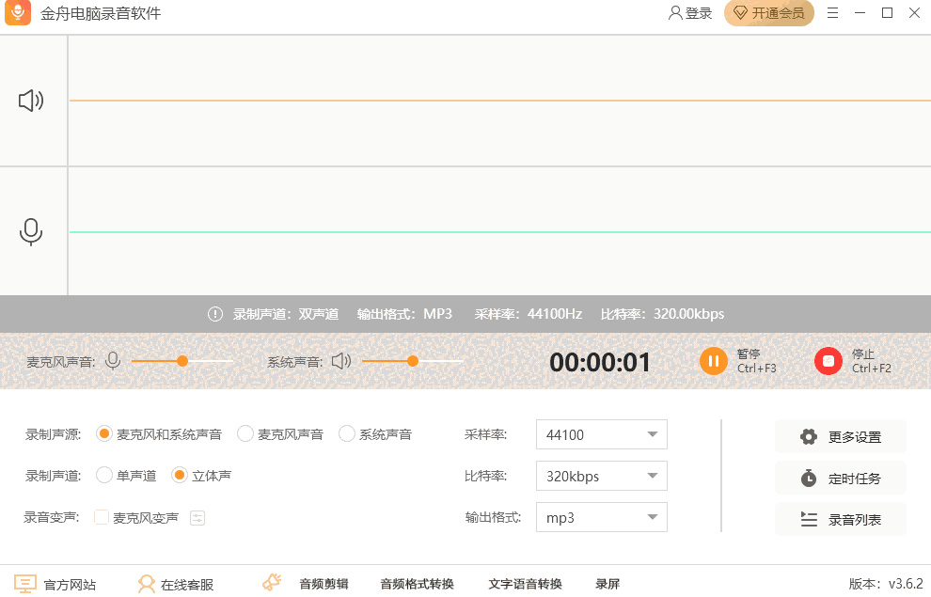Mute system sound via speaker icon beside 系统声音
This screenshot has width=931, height=597.
pyautogui.click(x=341, y=361)
